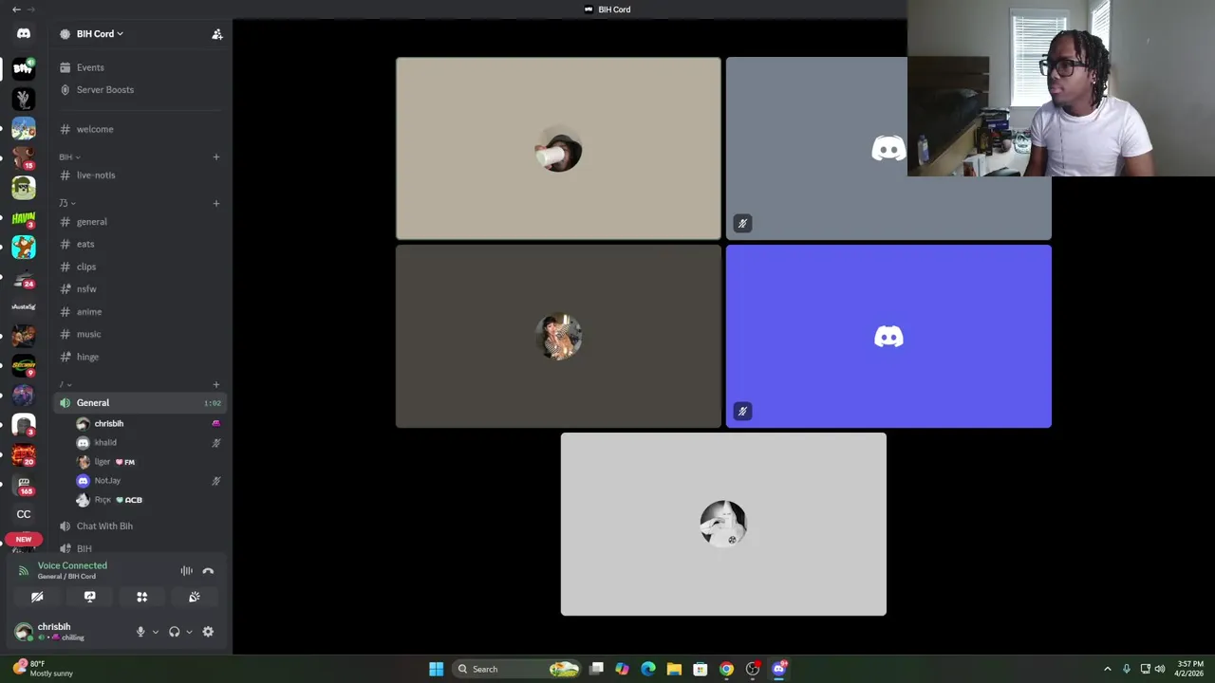Click the beige video tile with cup avatar

[558, 149]
